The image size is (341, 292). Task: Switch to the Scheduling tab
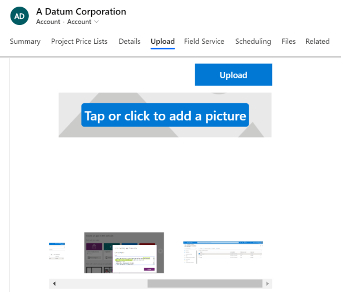[x=253, y=42]
